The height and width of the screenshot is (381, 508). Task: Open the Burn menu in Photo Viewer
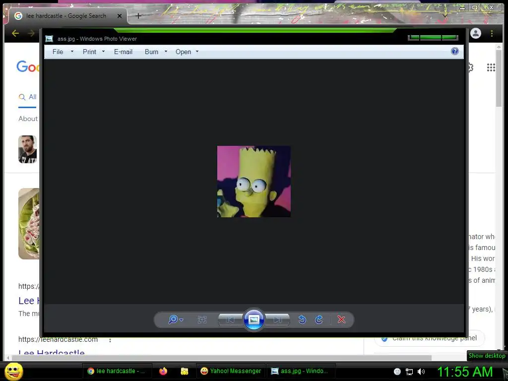point(152,52)
